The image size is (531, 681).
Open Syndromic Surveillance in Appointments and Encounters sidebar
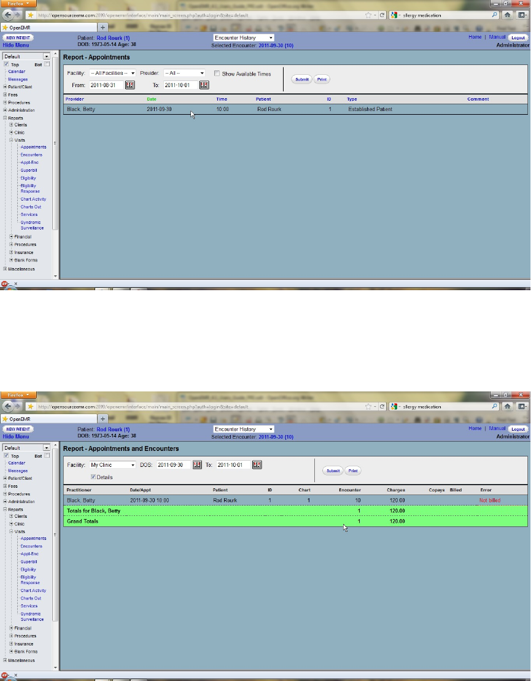coord(32,617)
